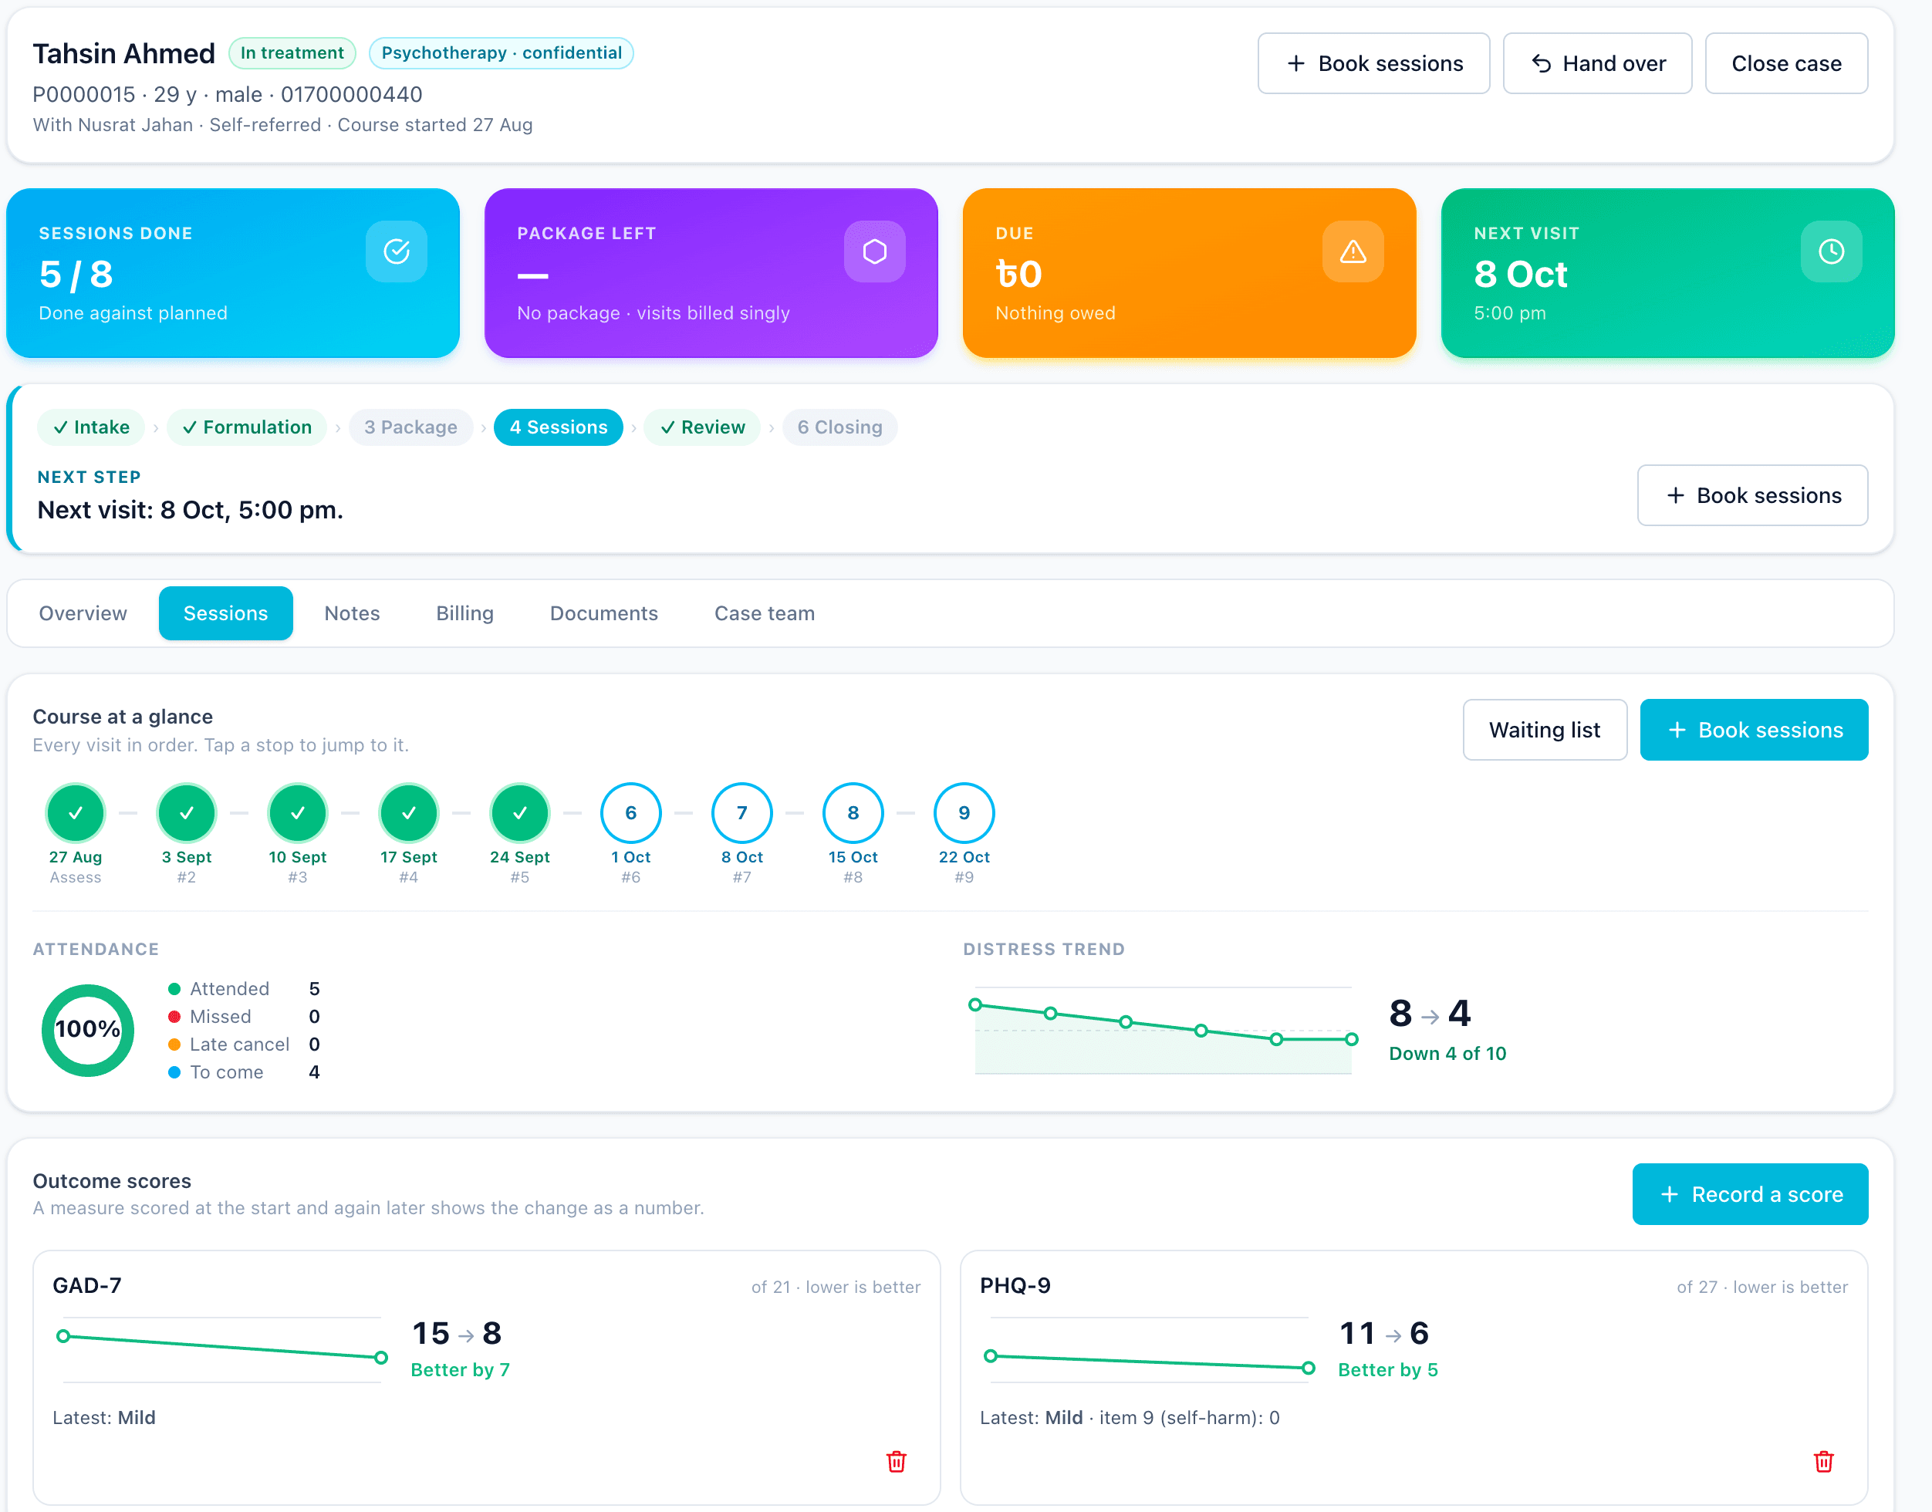This screenshot has width=1932, height=1512.
Task: Open the Case team tab
Action: tap(764, 613)
